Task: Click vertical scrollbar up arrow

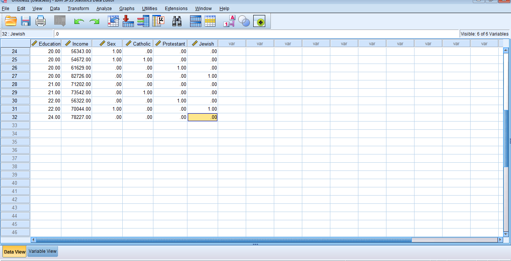Action: coord(506,50)
